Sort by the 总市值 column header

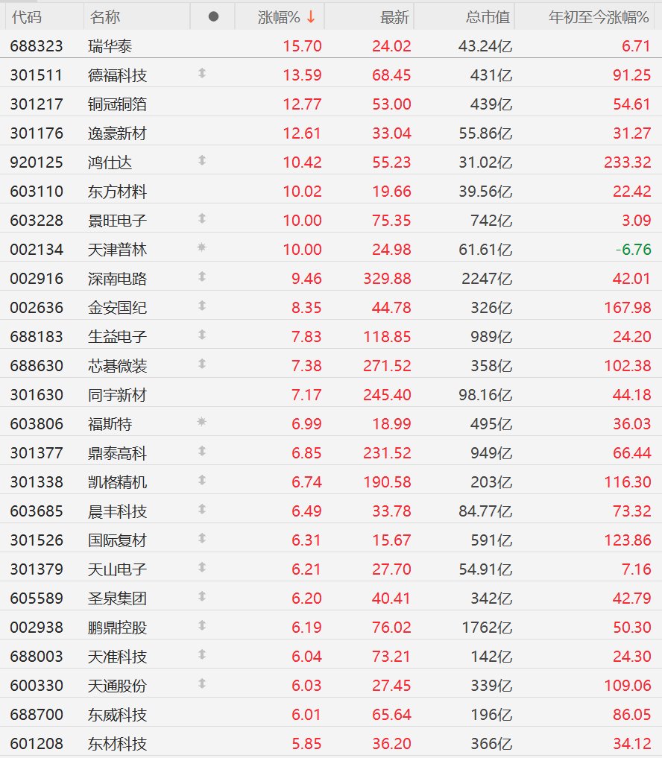(x=488, y=17)
